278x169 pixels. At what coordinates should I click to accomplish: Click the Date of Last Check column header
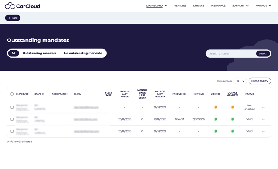124,94
